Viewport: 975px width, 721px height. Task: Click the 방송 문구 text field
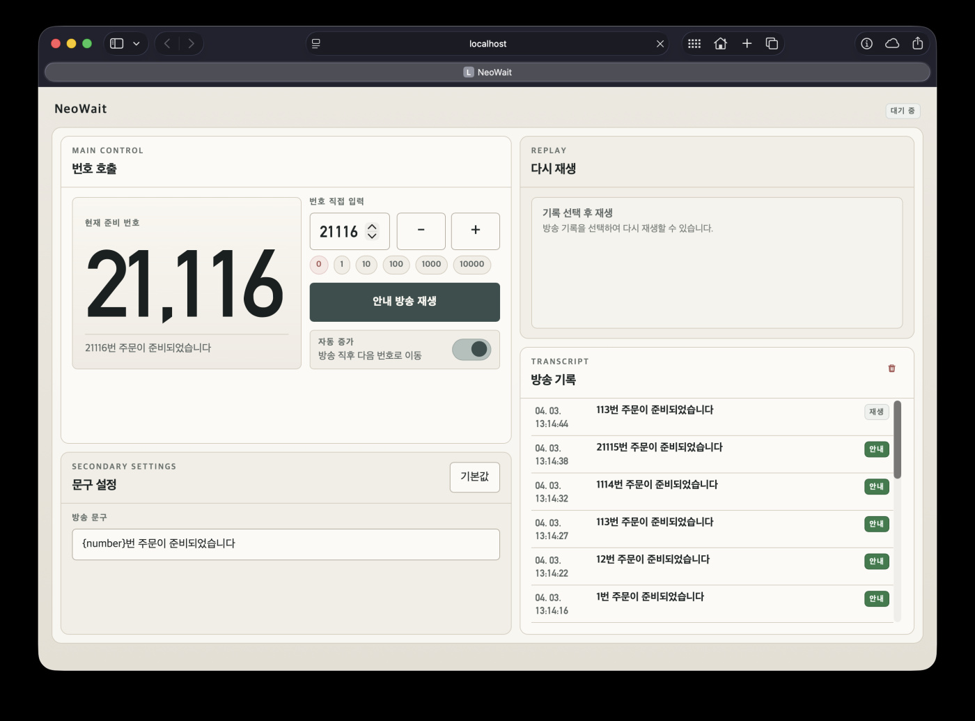286,544
